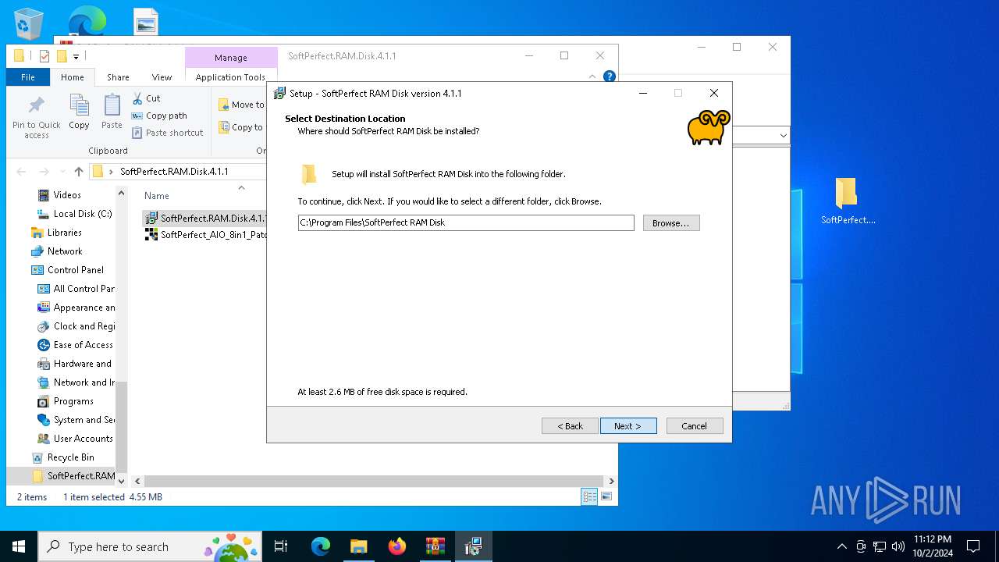Select the Application Tools tab
This screenshot has height=562, width=999.
point(230,77)
